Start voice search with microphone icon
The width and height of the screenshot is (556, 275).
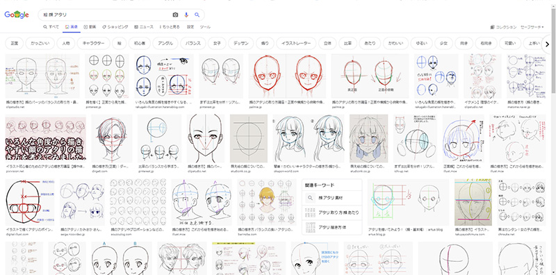pyautogui.click(x=186, y=15)
